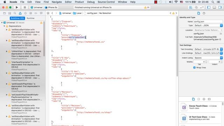This screenshot has width=224, height=126.
Task: Toggle the Utilities panel visibility
Action: tap(220, 7)
